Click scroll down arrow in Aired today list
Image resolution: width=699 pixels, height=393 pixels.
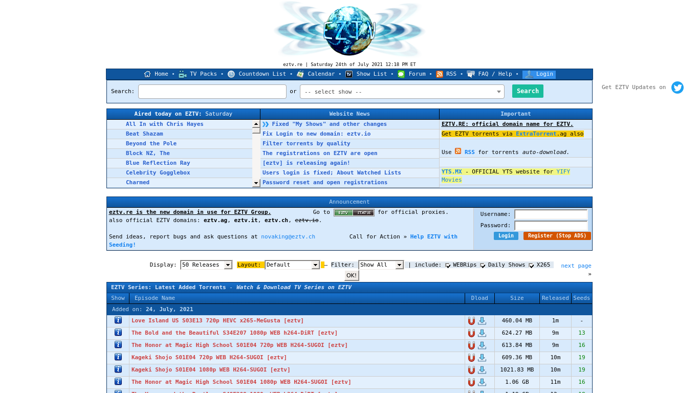(x=256, y=183)
